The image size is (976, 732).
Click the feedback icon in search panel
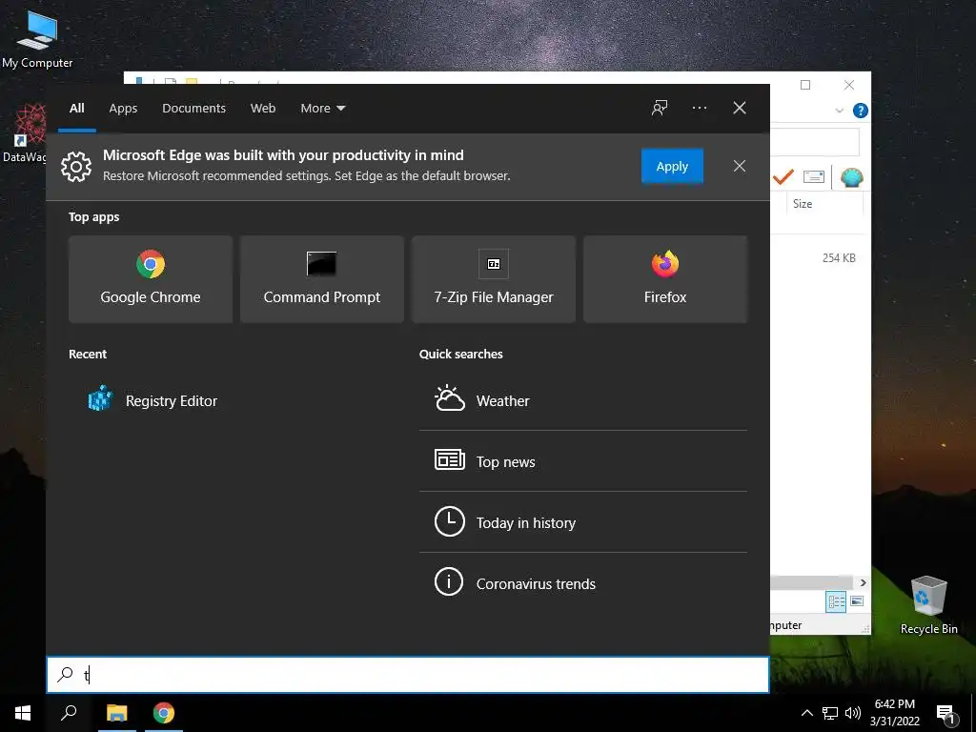660,108
